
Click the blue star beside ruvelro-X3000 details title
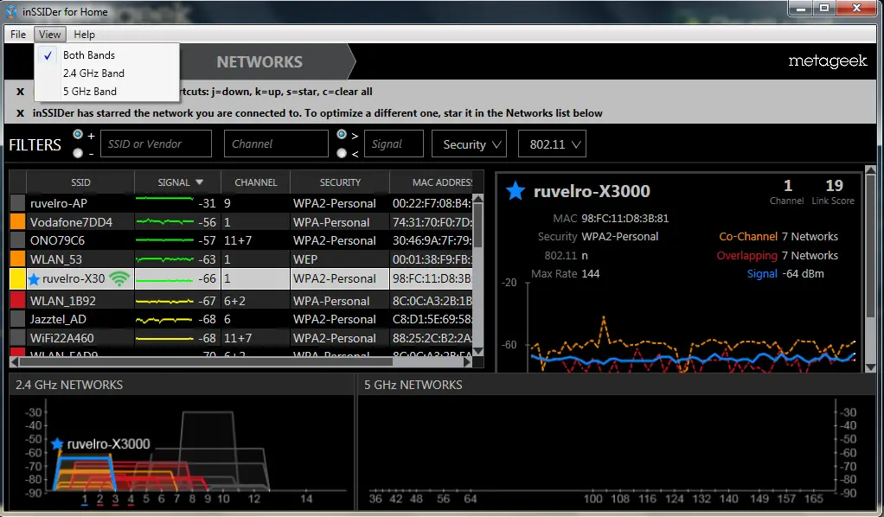pos(516,191)
